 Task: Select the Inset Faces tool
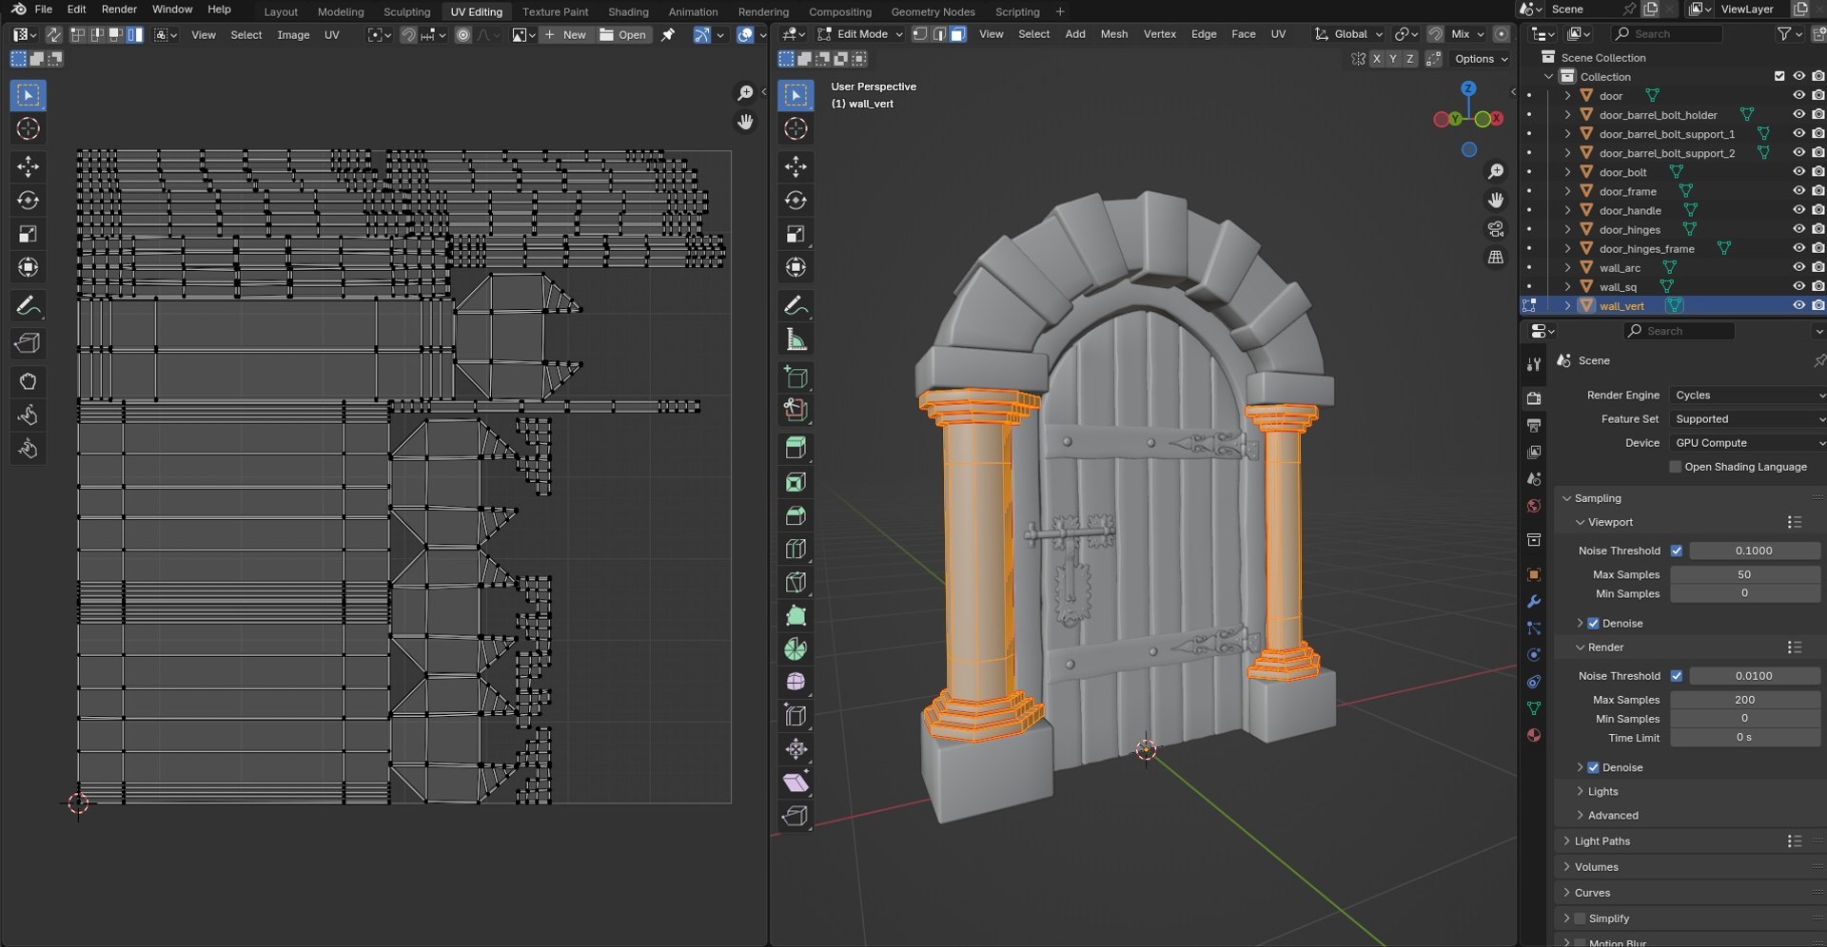click(x=796, y=482)
